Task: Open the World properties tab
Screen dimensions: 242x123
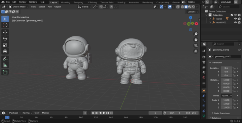Action: [x=204, y=78]
